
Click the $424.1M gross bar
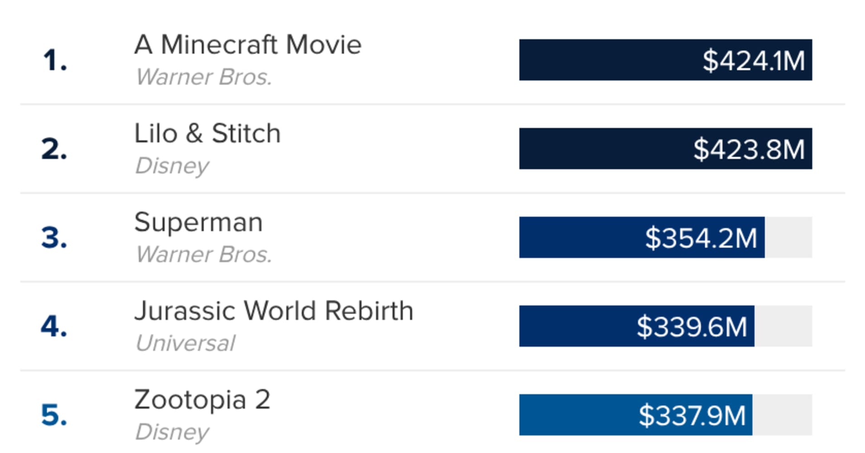click(665, 60)
